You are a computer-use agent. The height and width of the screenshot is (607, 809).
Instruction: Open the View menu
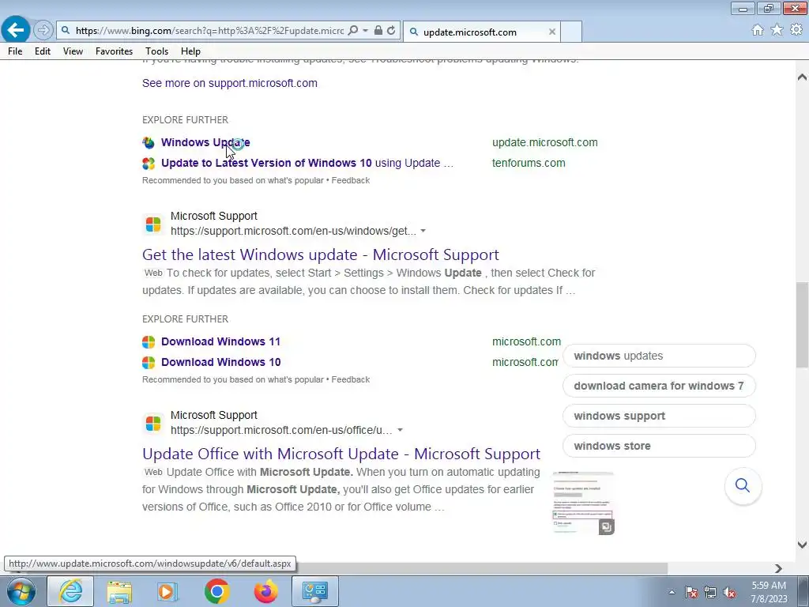[73, 51]
